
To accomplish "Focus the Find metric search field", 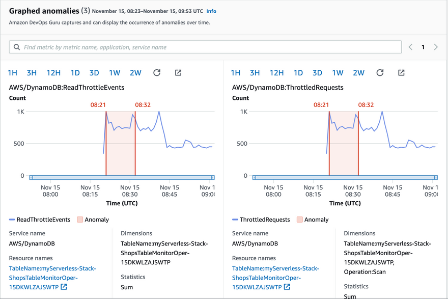I will click(205, 47).
